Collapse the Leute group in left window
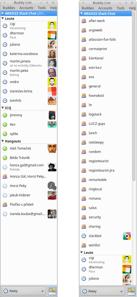The width and height of the screenshot is (137, 297). point(2,19)
